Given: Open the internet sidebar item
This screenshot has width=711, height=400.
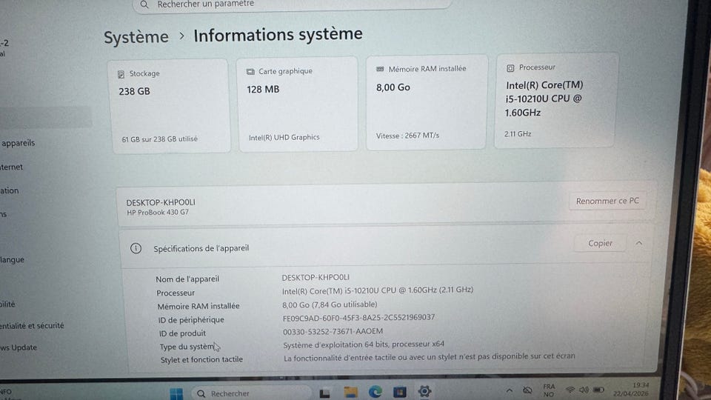Looking at the screenshot, I should click(x=12, y=167).
